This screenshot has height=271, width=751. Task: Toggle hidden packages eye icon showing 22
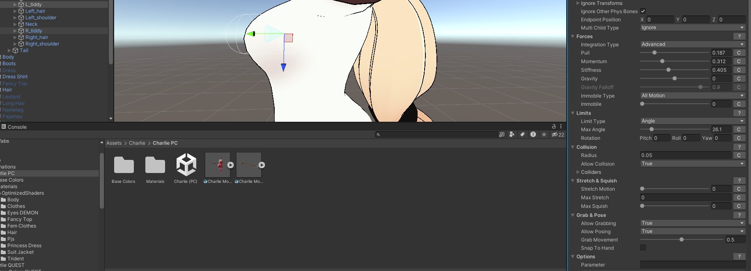pos(558,134)
